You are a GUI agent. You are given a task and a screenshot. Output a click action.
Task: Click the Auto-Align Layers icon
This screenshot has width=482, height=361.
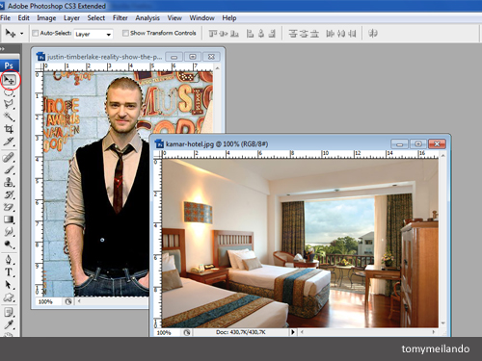[373, 33]
